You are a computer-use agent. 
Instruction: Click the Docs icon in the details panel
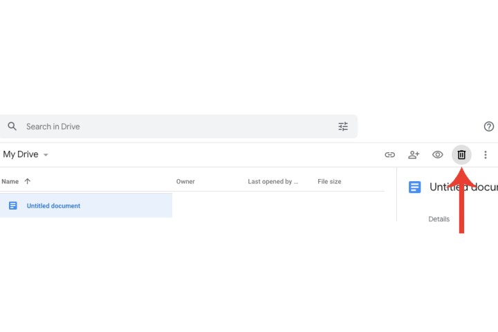coord(414,187)
